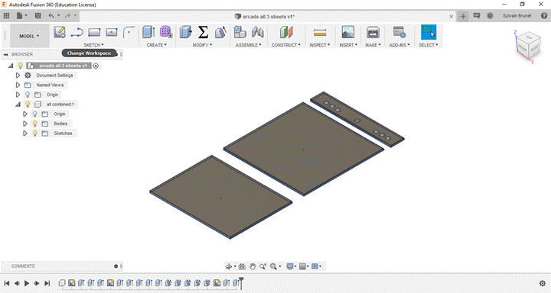Open Change Parameters sigma tool
The height and width of the screenshot is (293, 551).
(x=203, y=32)
